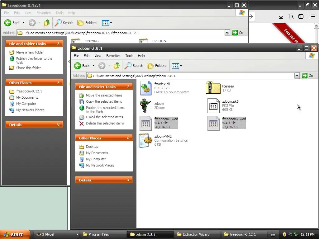Image resolution: width=319 pixels, height=239 pixels.
Task: Open My Network Places in zdoom Other Places
Action: (100, 165)
